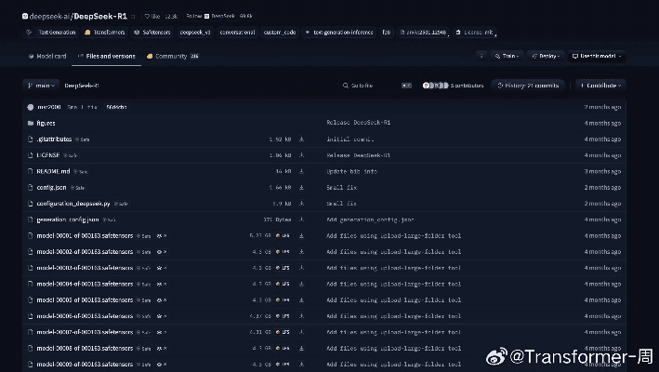Click the three-dot more options icon
Viewport: 659px width, 372px height.
tap(481, 56)
